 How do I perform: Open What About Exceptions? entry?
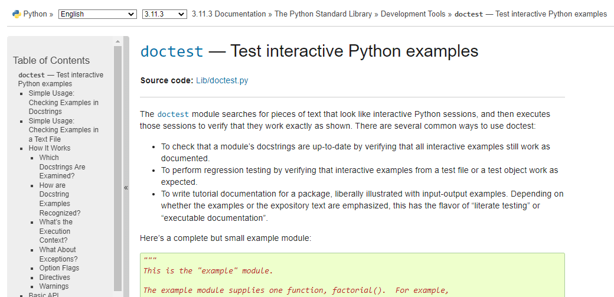(58, 254)
